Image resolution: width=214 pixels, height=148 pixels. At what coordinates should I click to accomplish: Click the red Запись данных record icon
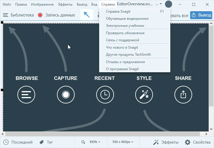tap(40, 15)
